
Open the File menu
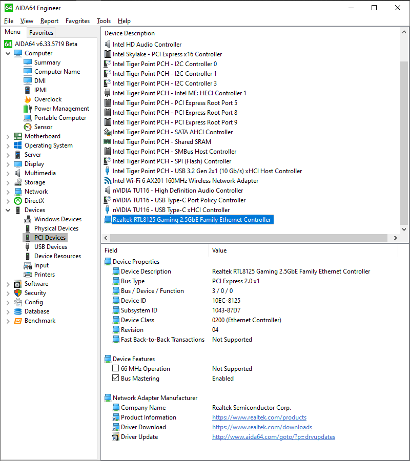(x=9, y=21)
